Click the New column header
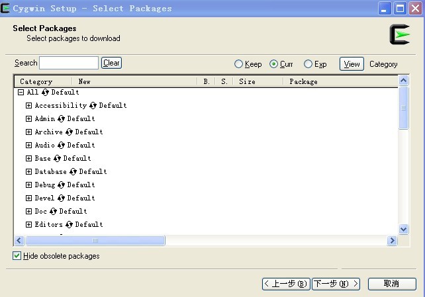 [134, 81]
